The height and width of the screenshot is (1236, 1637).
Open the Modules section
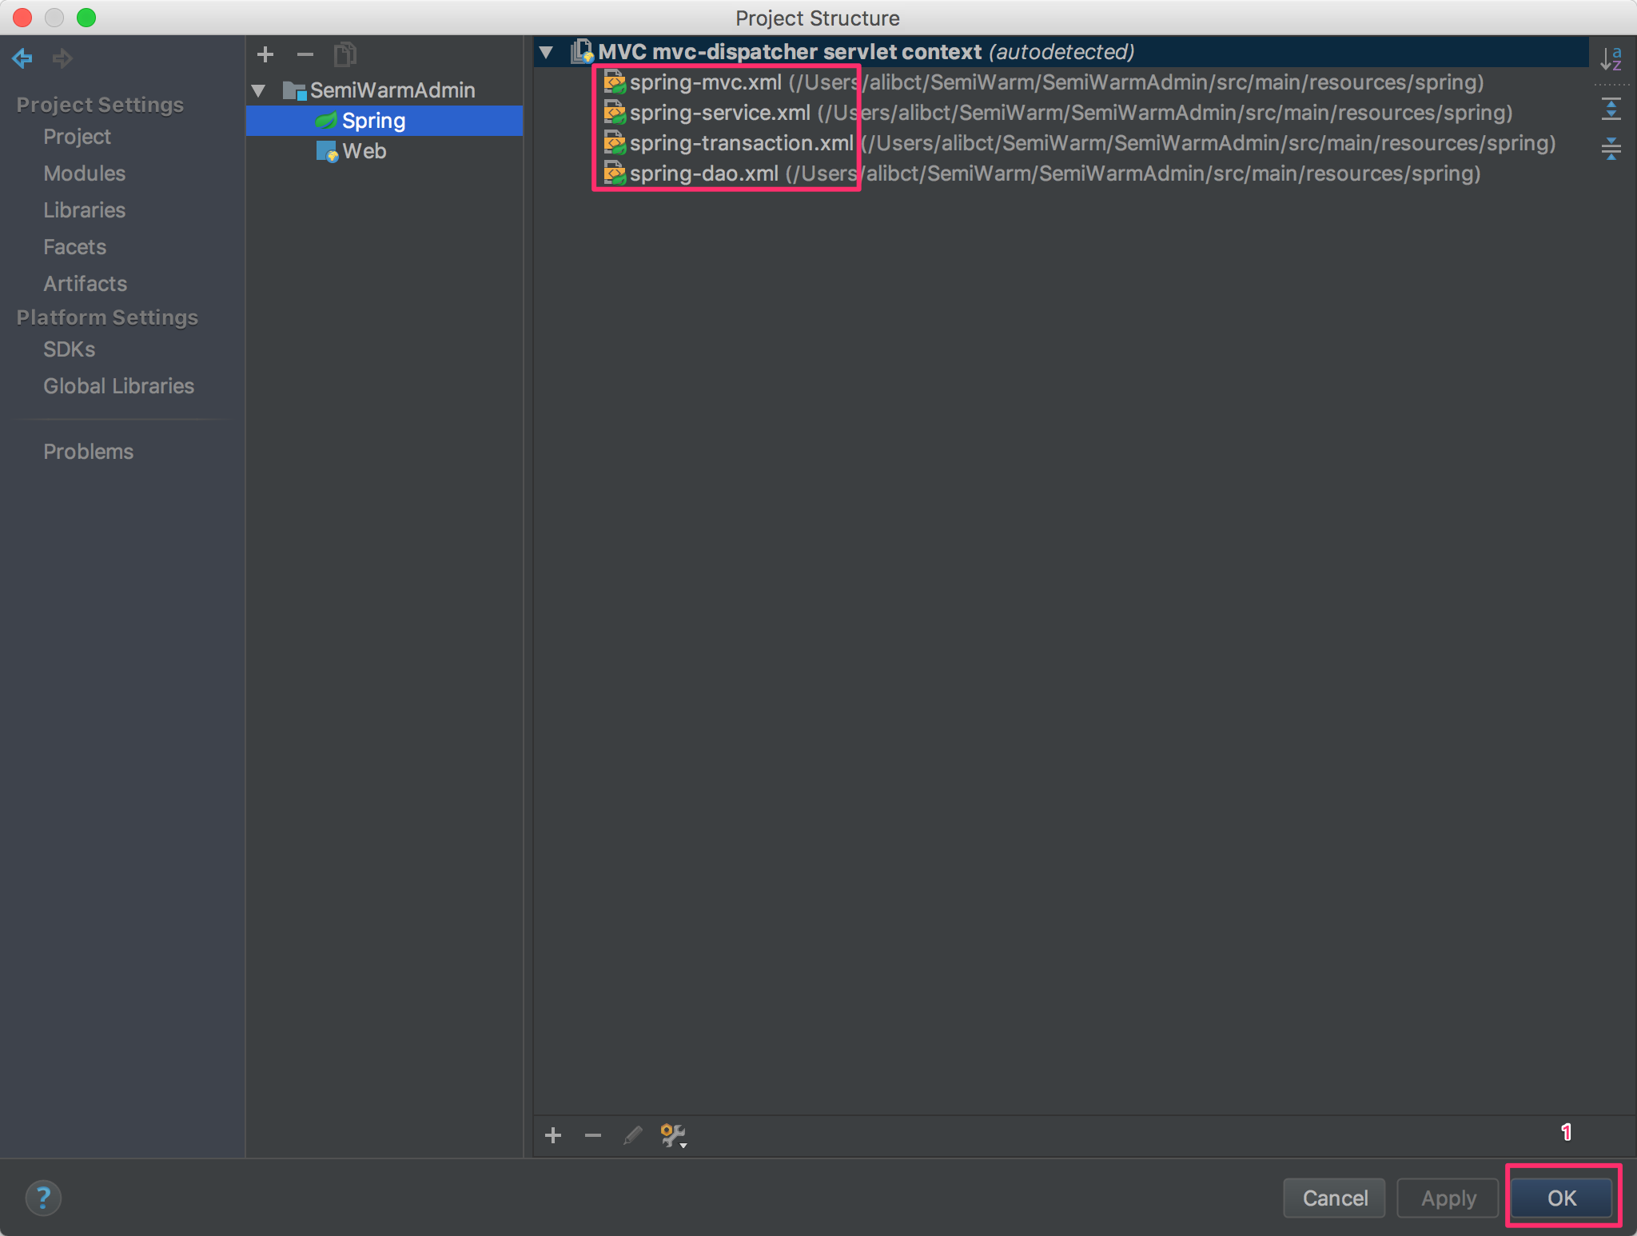click(85, 173)
